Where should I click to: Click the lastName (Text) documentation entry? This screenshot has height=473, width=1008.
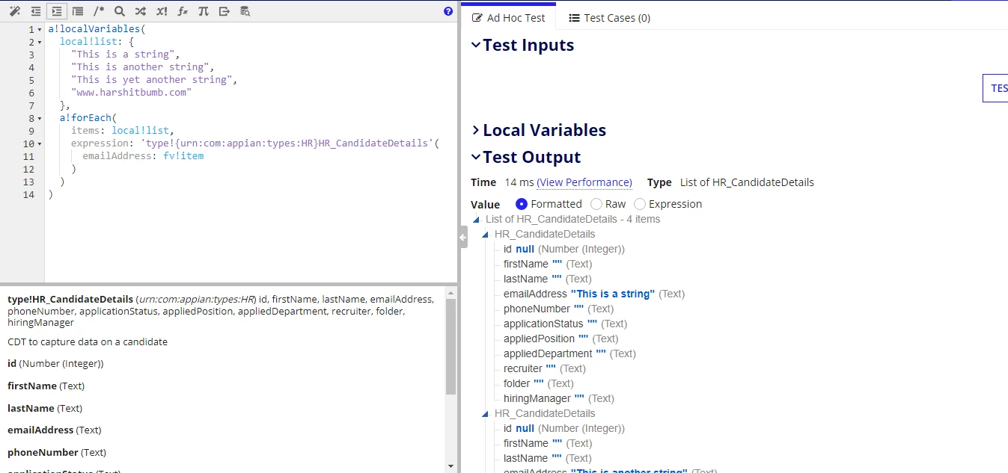click(x=45, y=409)
